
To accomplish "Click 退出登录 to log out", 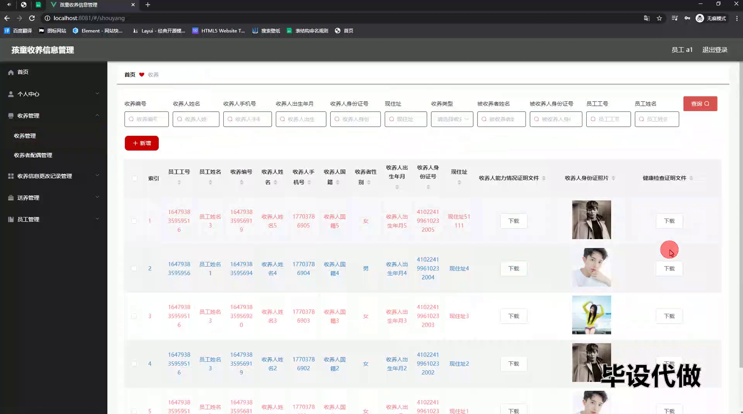I will [715, 50].
